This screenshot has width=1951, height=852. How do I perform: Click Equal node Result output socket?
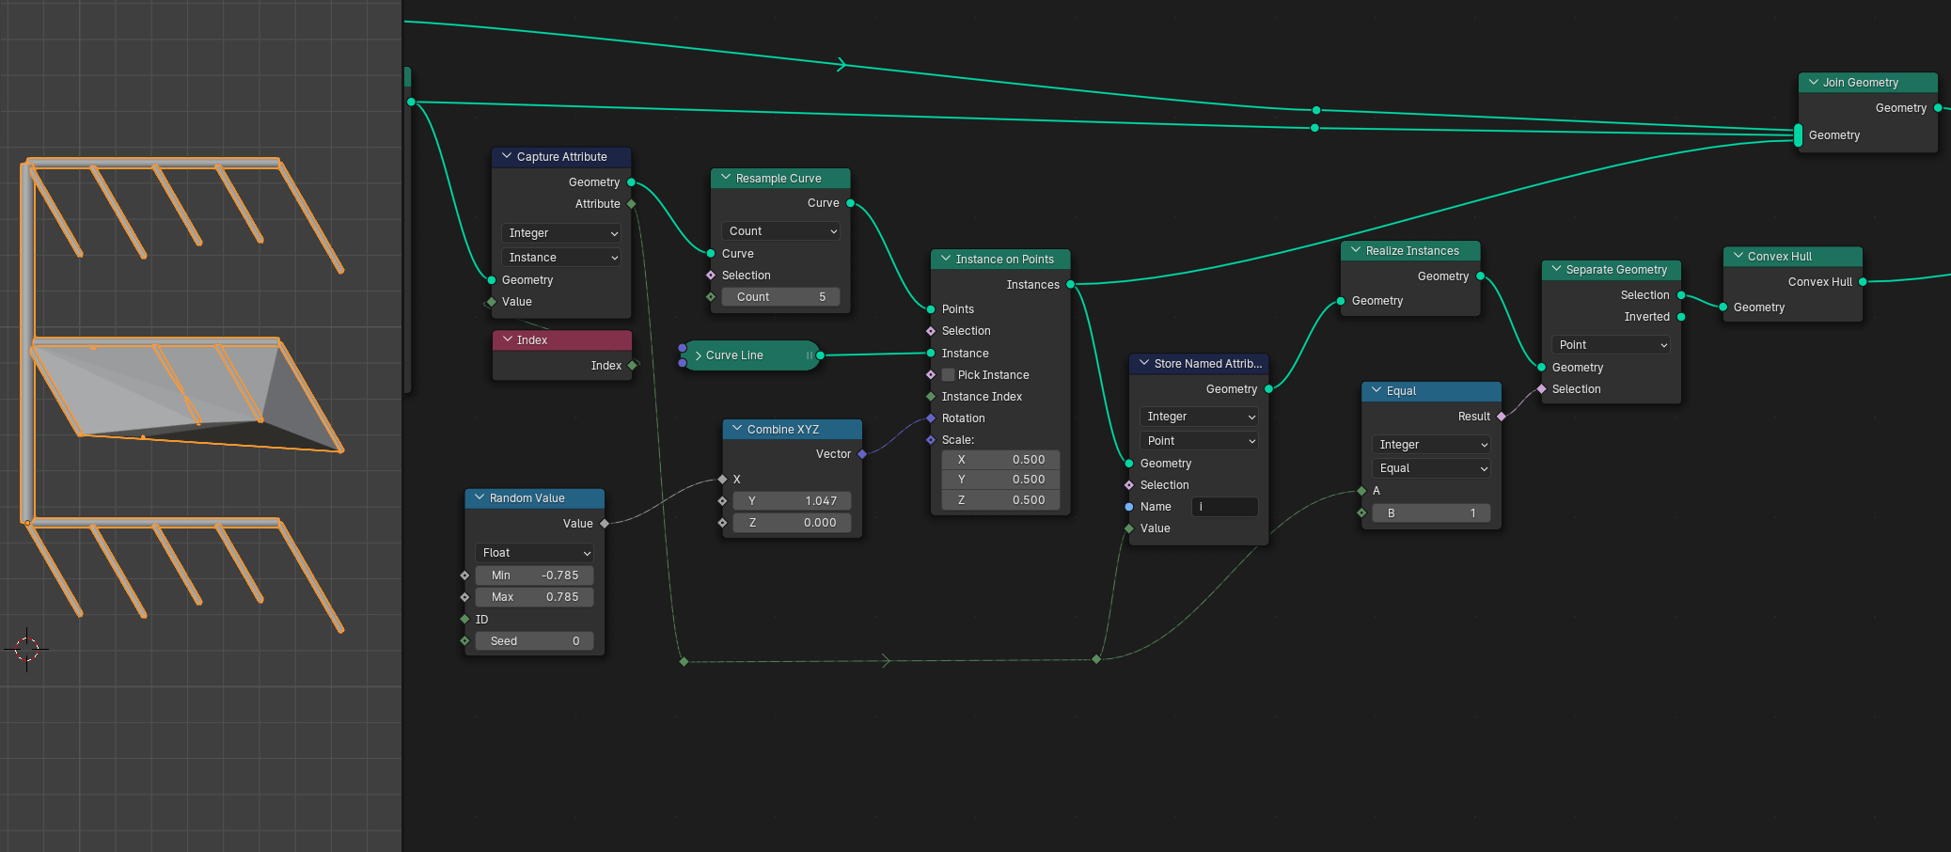tap(1501, 417)
